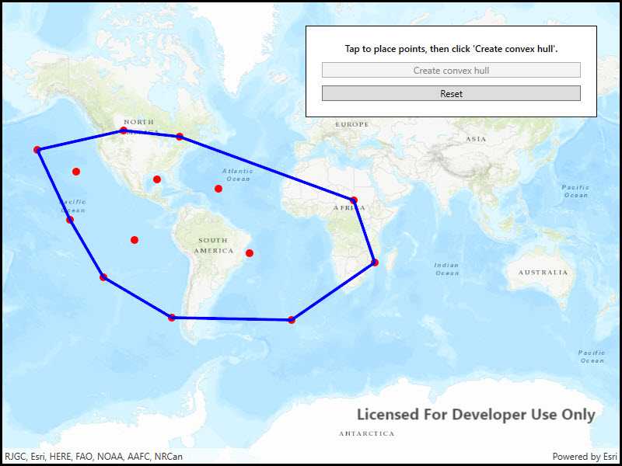Tap on Europe to place a new point
This screenshot has width=622, height=466.
pos(350,124)
